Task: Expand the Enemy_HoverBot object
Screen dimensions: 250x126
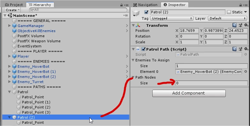Action: pos(10,66)
